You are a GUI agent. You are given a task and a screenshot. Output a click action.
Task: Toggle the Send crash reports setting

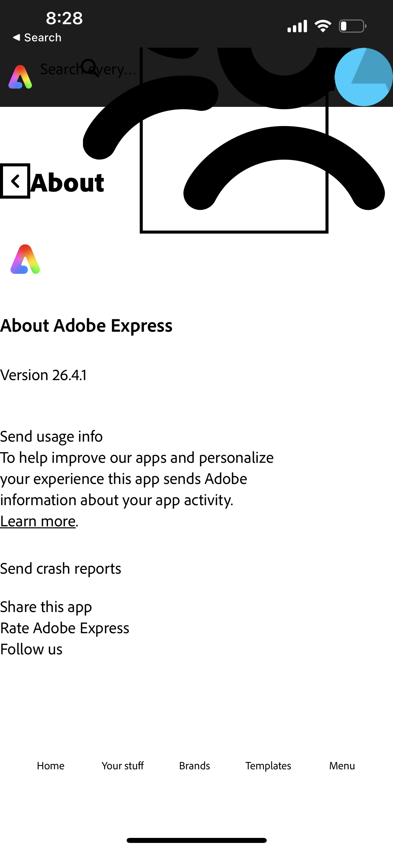(60, 569)
